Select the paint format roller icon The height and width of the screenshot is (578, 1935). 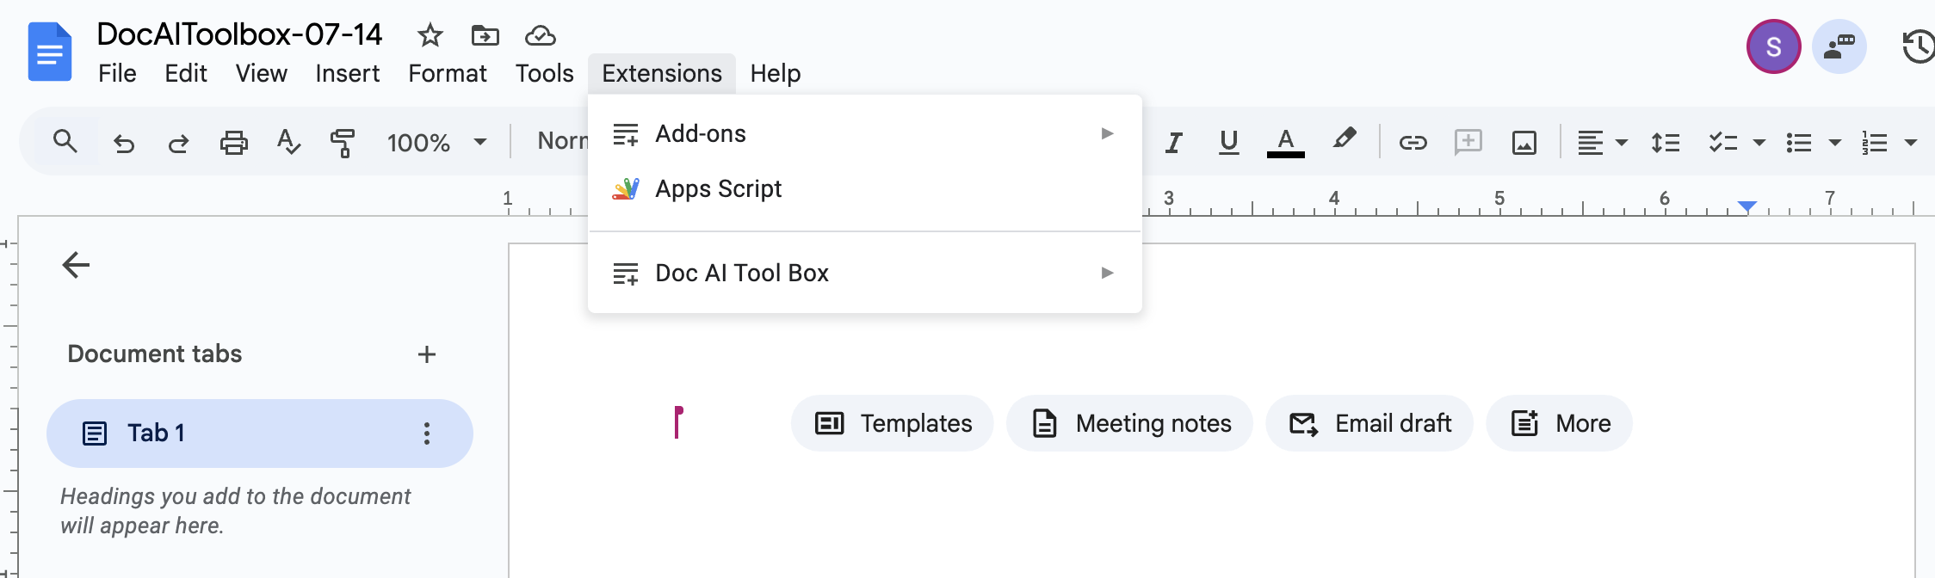tap(343, 142)
